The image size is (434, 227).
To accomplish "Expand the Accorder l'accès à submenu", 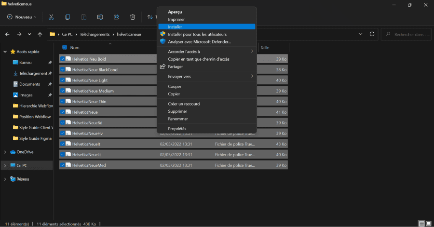I will [x=252, y=51].
